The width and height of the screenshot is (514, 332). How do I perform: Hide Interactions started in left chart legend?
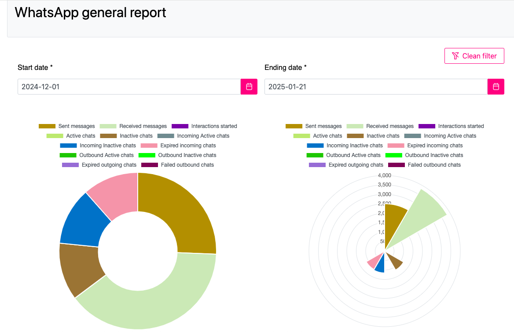coord(205,126)
